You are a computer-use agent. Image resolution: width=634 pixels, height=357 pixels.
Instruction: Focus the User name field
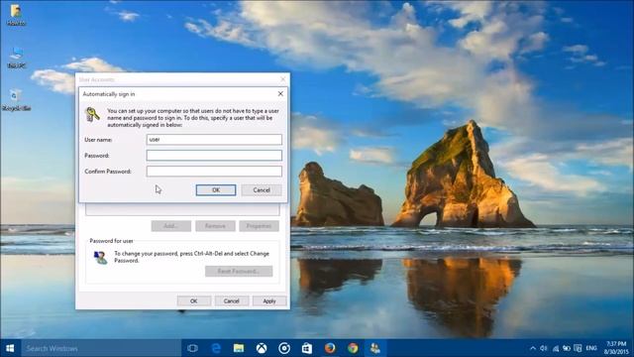[214, 139]
